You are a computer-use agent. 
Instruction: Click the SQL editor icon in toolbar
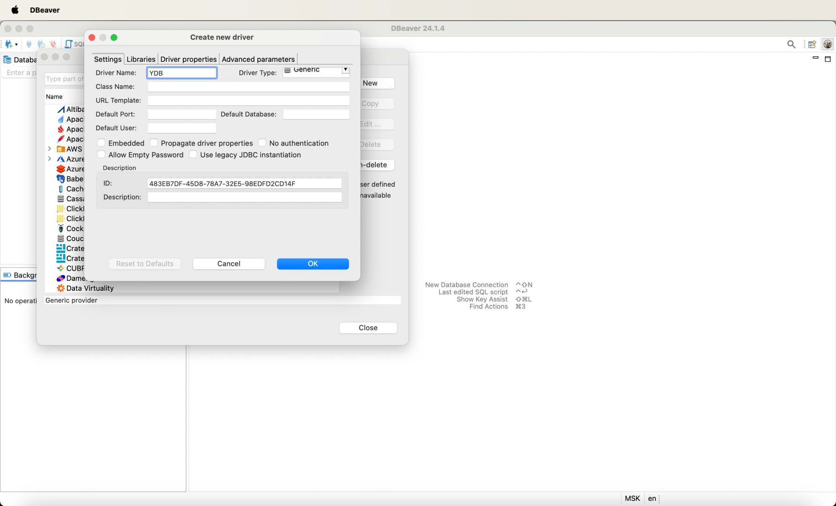69,44
